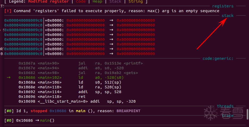Viewport: 249px width, 127px height.
Task: Click the "code:generic:" section header
Action: 218,58
